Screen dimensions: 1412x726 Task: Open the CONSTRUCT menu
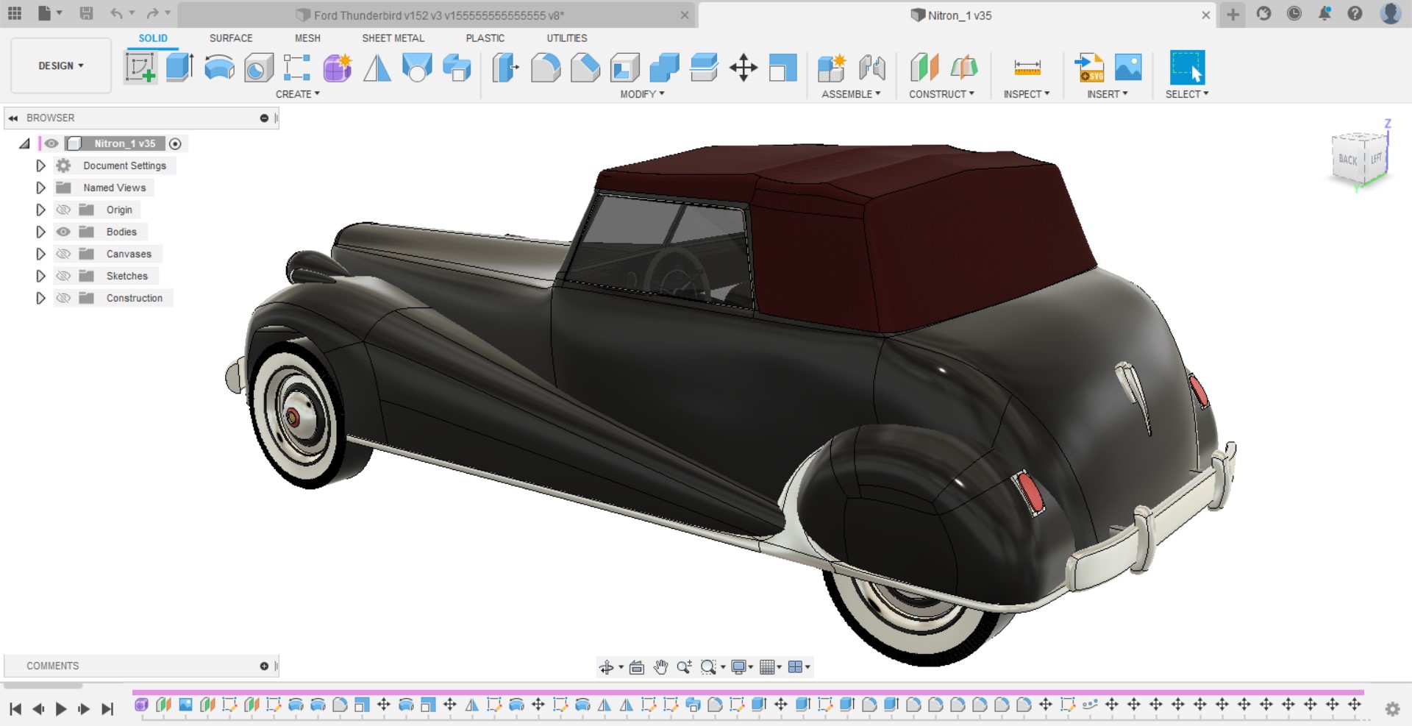pyautogui.click(x=941, y=94)
